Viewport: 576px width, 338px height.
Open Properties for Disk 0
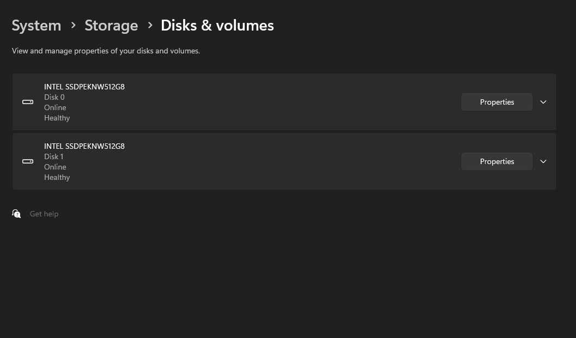pos(496,102)
